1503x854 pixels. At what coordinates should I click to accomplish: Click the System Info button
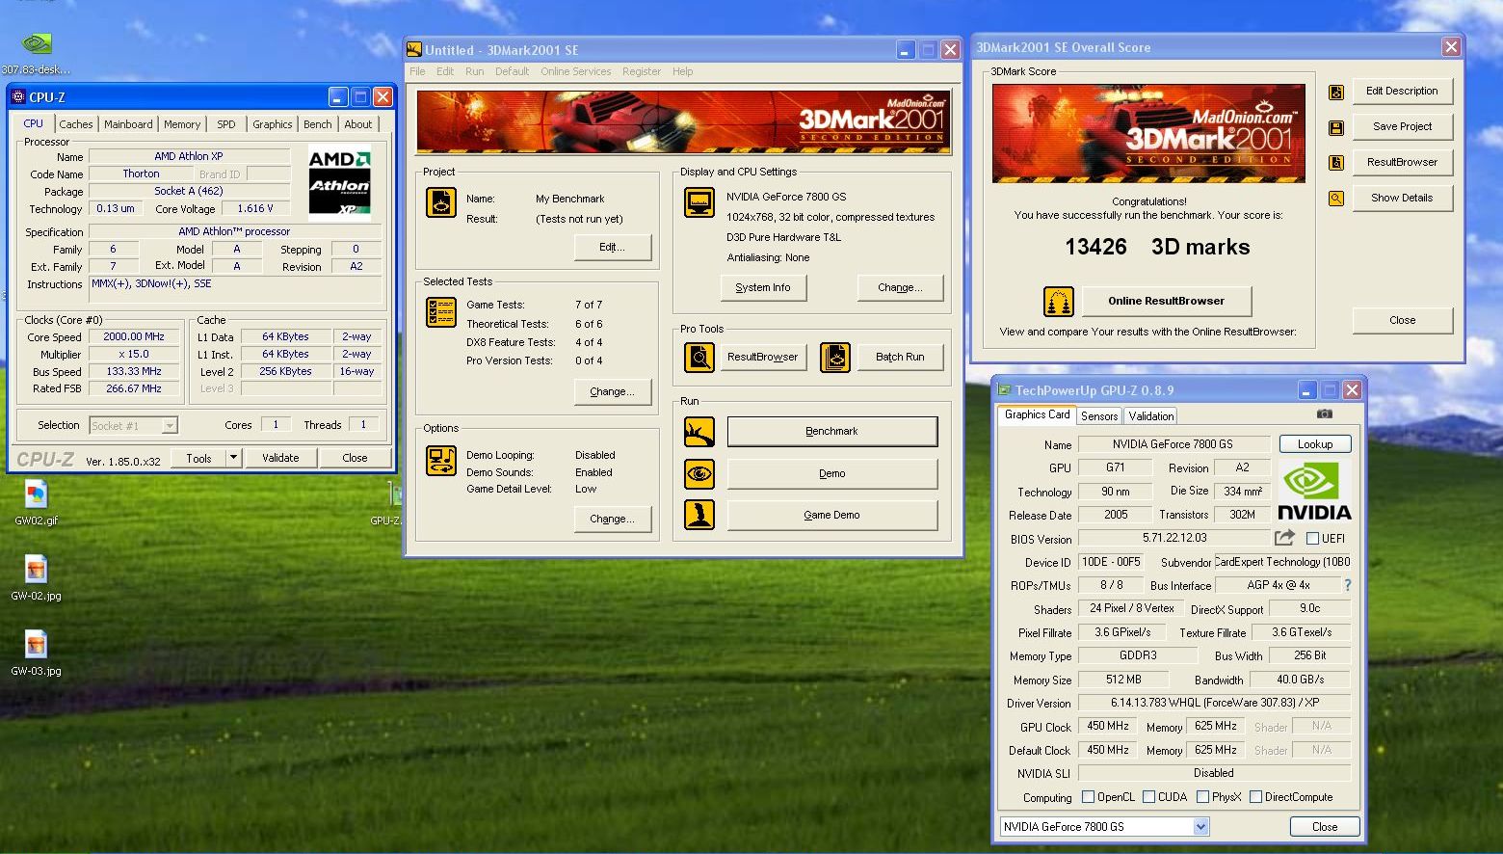[x=763, y=287]
